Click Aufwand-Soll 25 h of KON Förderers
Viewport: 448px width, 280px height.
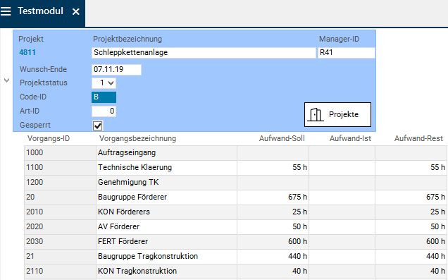click(x=273, y=212)
